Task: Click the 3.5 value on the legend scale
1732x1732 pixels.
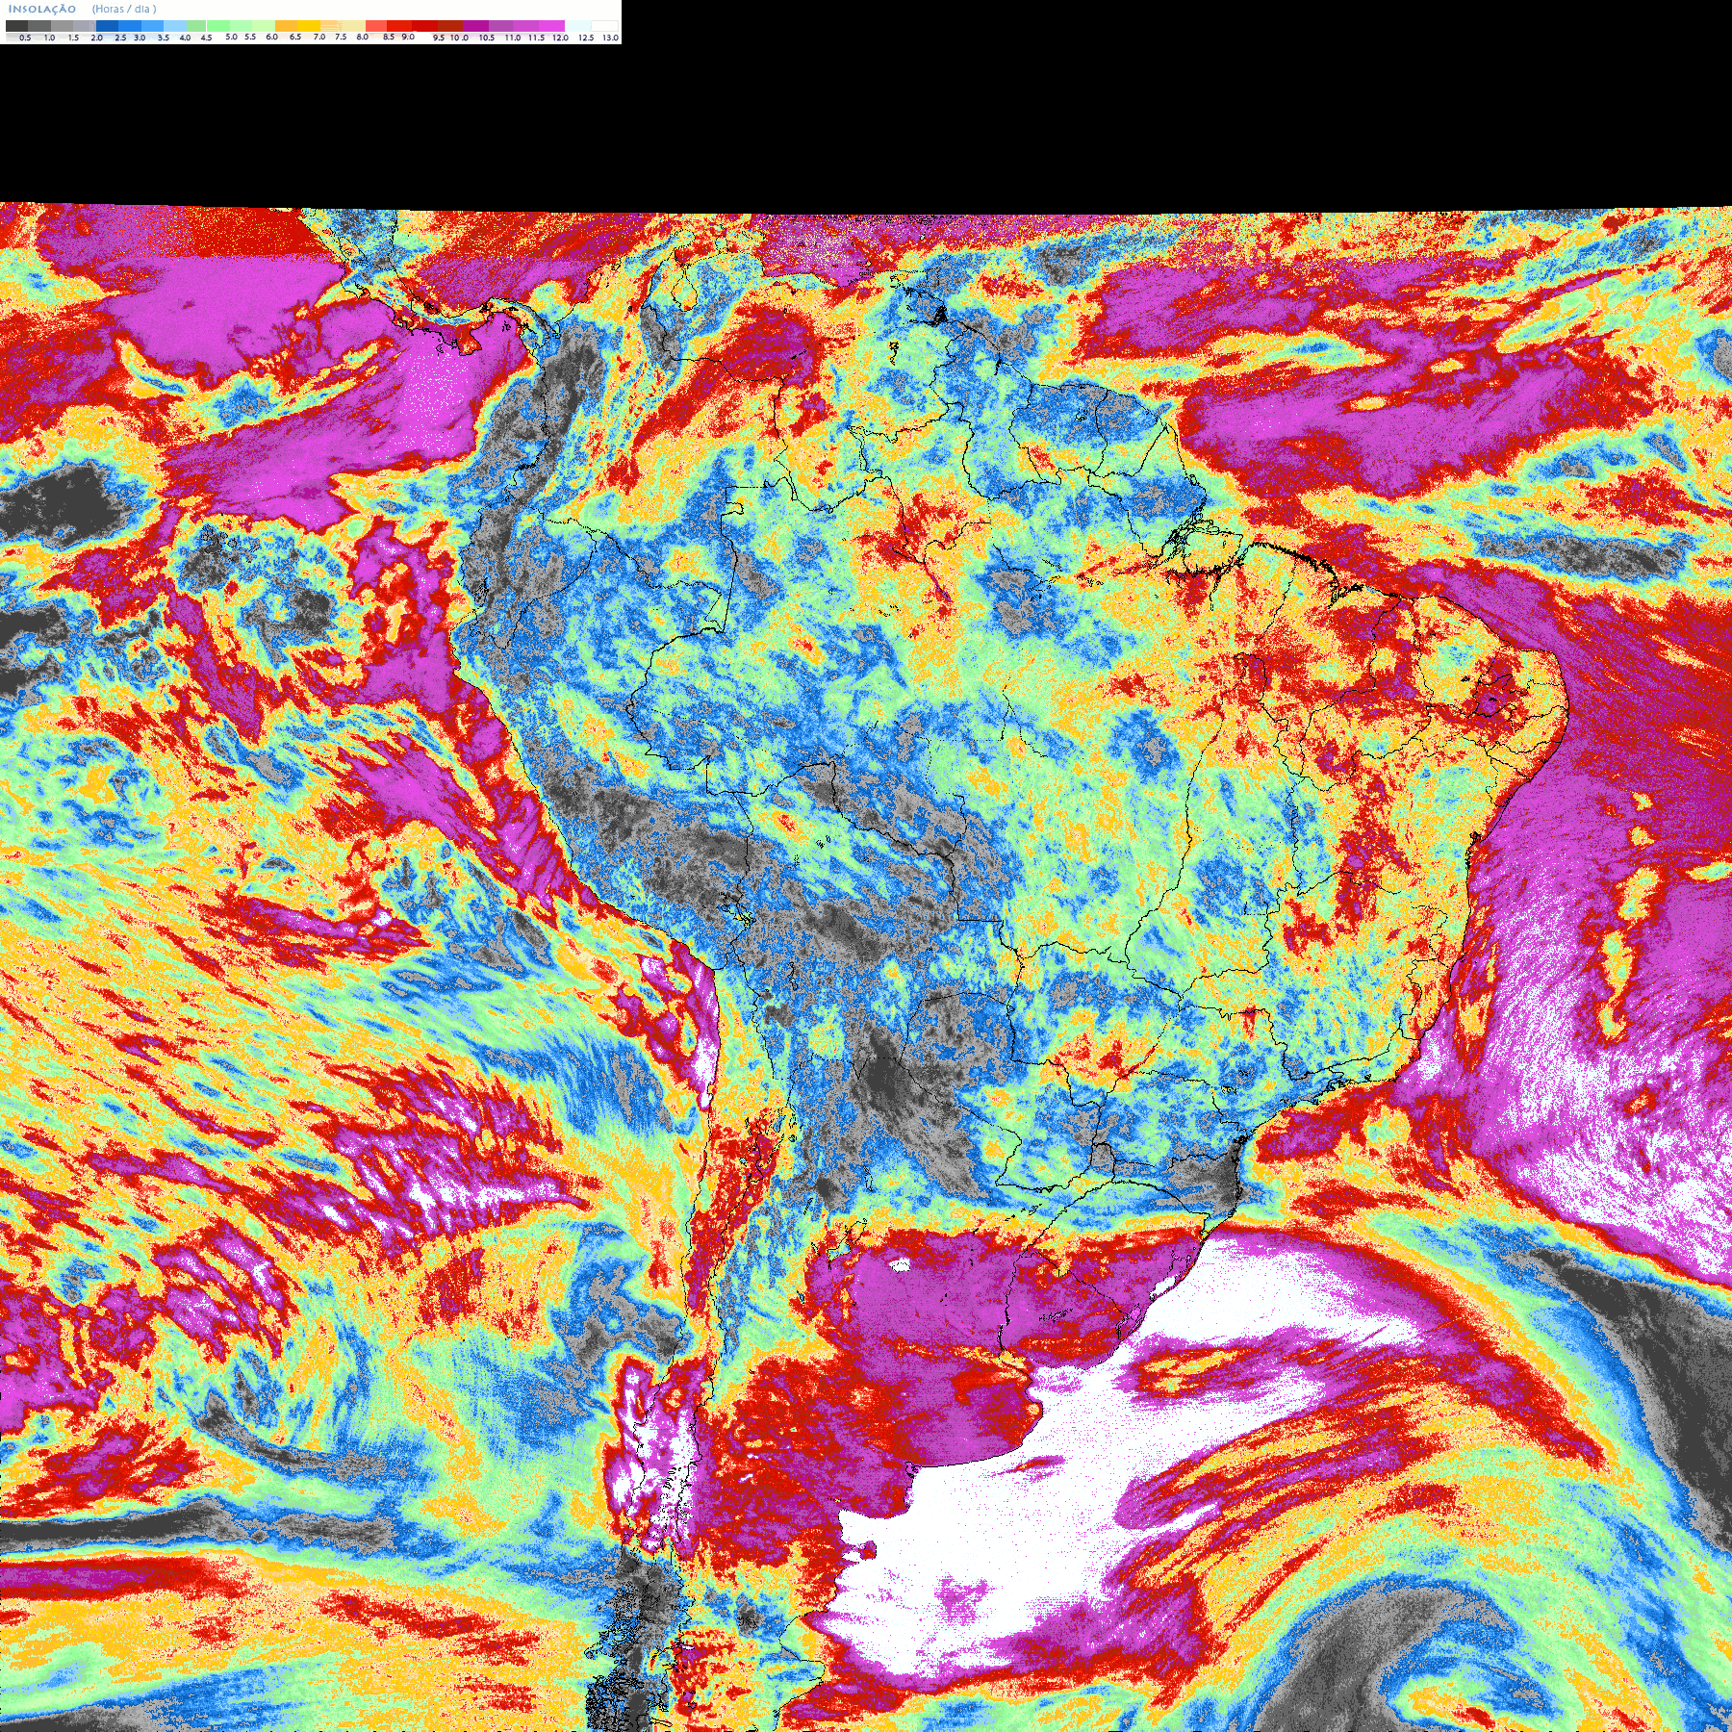Action: (163, 38)
